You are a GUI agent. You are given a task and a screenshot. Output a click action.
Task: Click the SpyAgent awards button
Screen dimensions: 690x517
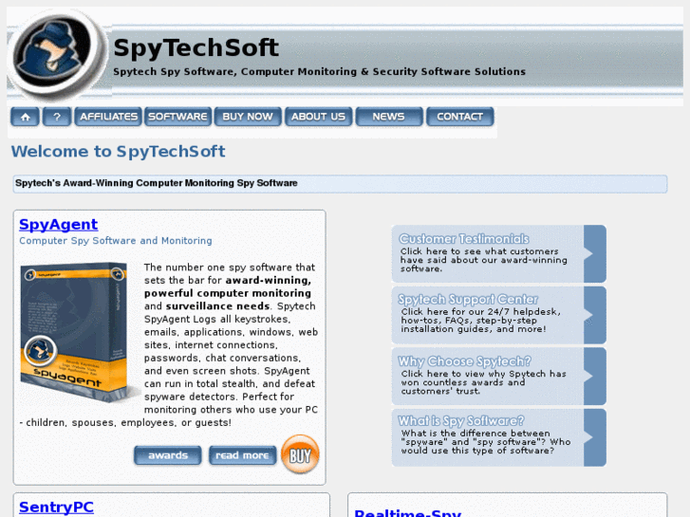tap(168, 455)
